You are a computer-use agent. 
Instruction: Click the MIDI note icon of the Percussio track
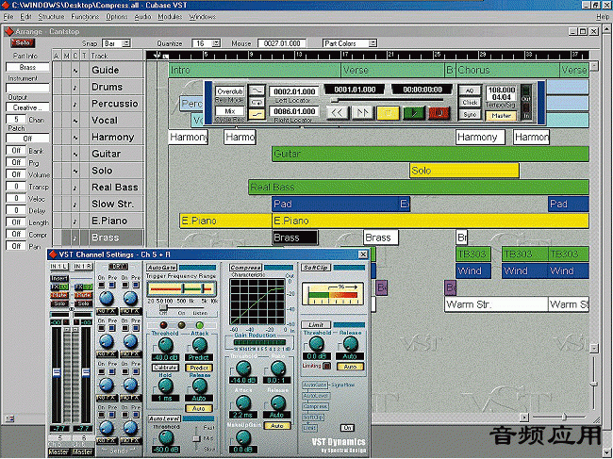coord(75,104)
